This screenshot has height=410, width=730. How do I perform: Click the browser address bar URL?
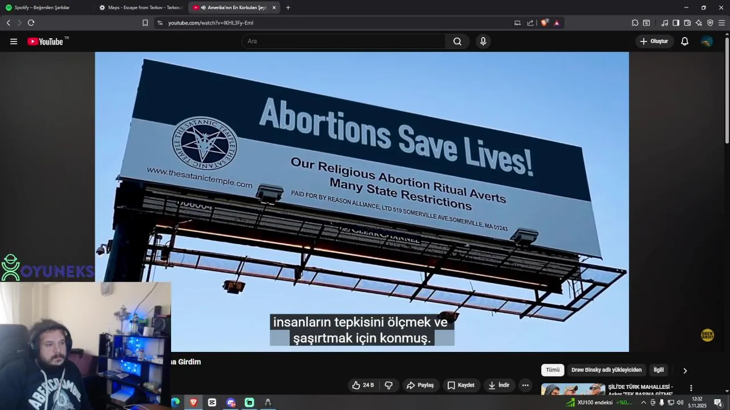coord(210,23)
